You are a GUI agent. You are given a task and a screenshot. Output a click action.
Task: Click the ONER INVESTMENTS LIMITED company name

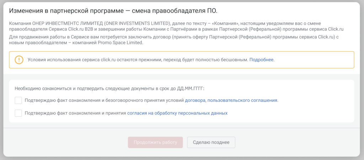[139, 23]
